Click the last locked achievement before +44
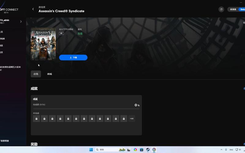 124,119
